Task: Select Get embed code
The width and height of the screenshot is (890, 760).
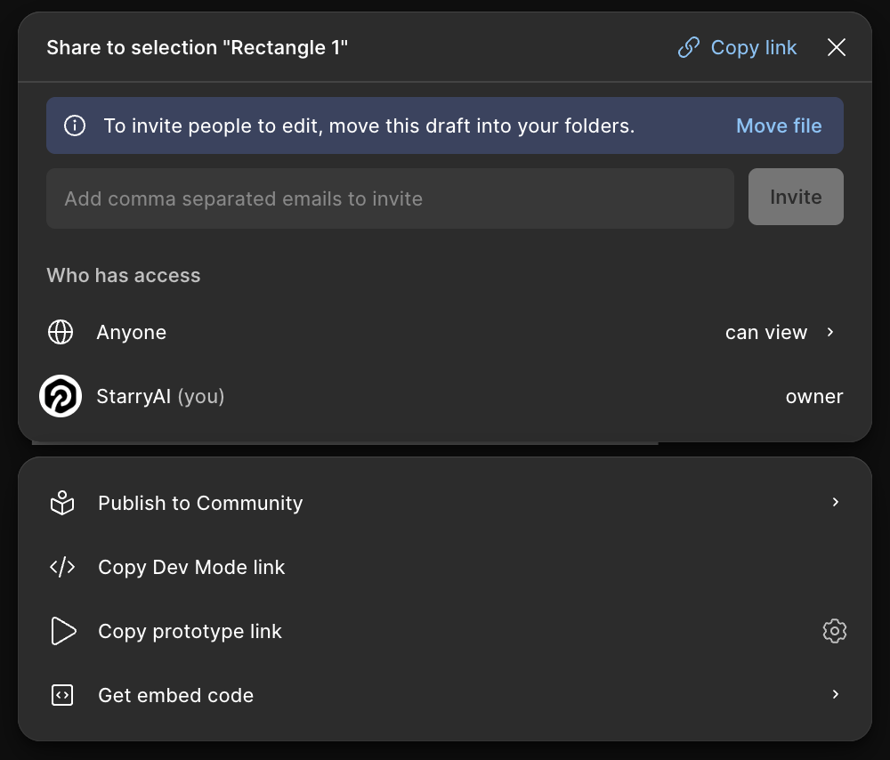Action: pyautogui.click(x=445, y=695)
